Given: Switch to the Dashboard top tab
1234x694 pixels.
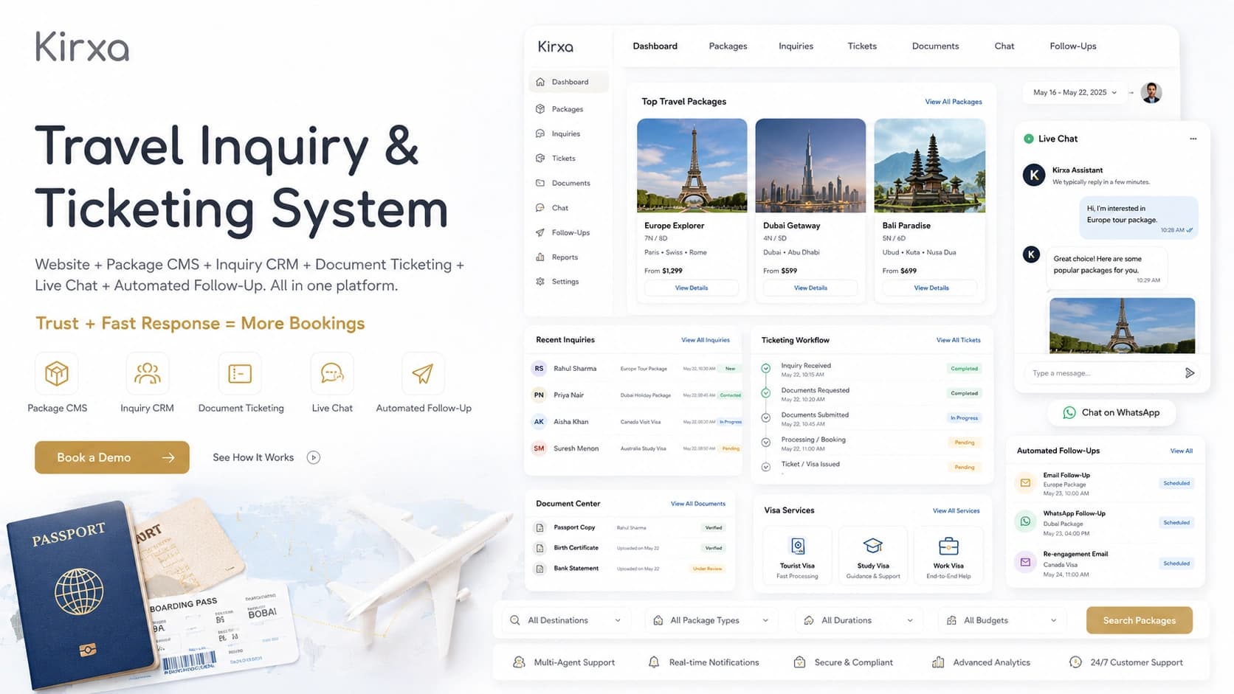Looking at the screenshot, I should [x=655, y=46].
